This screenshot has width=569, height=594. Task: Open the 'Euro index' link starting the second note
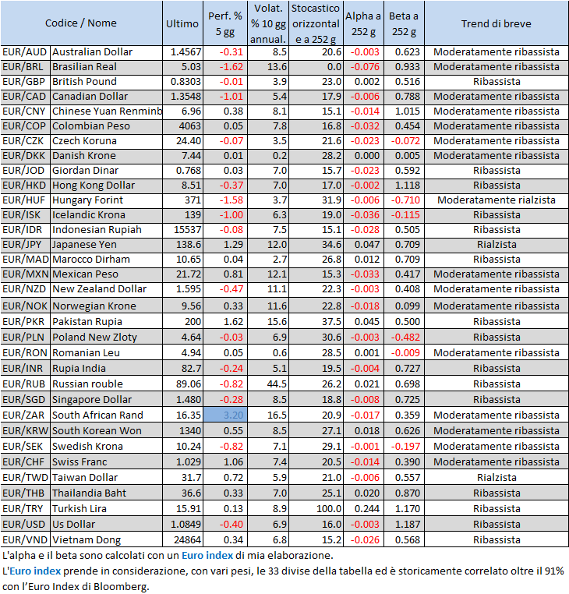[x=35, y=571]
